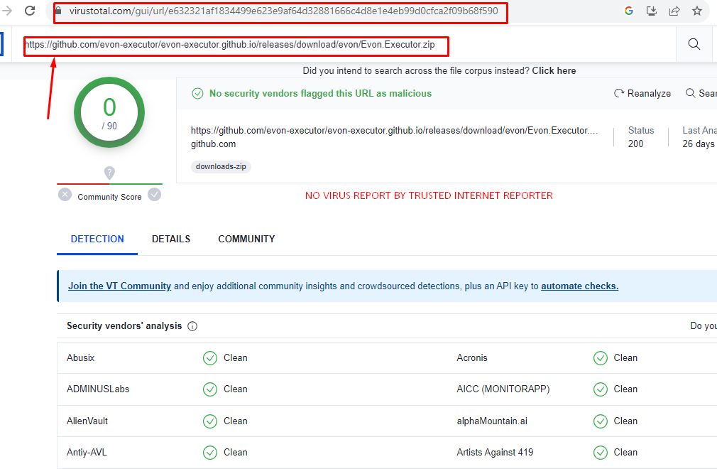
Task: Click the github.com domain text
Action: 213,144
